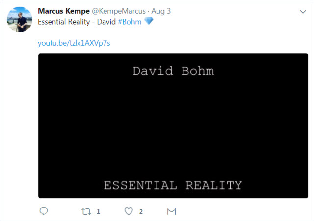Click the retweet count showing 1

click(98, 212)
